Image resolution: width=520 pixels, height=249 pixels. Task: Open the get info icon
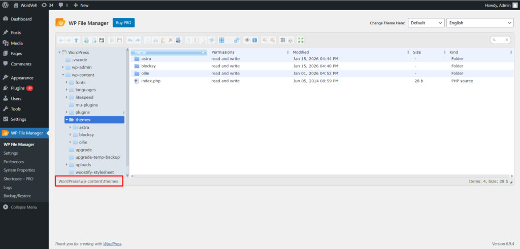pyautogui.click(x=255, y=40)
